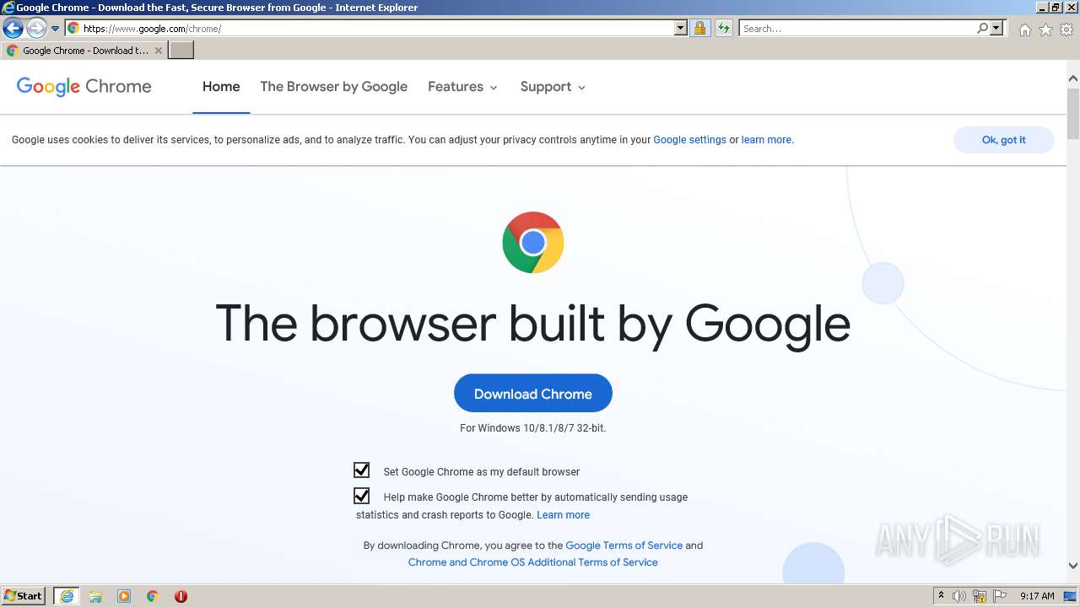
Task: Click the IE Back arrow button
Action: pyautogui.click(x=13, y=29)
